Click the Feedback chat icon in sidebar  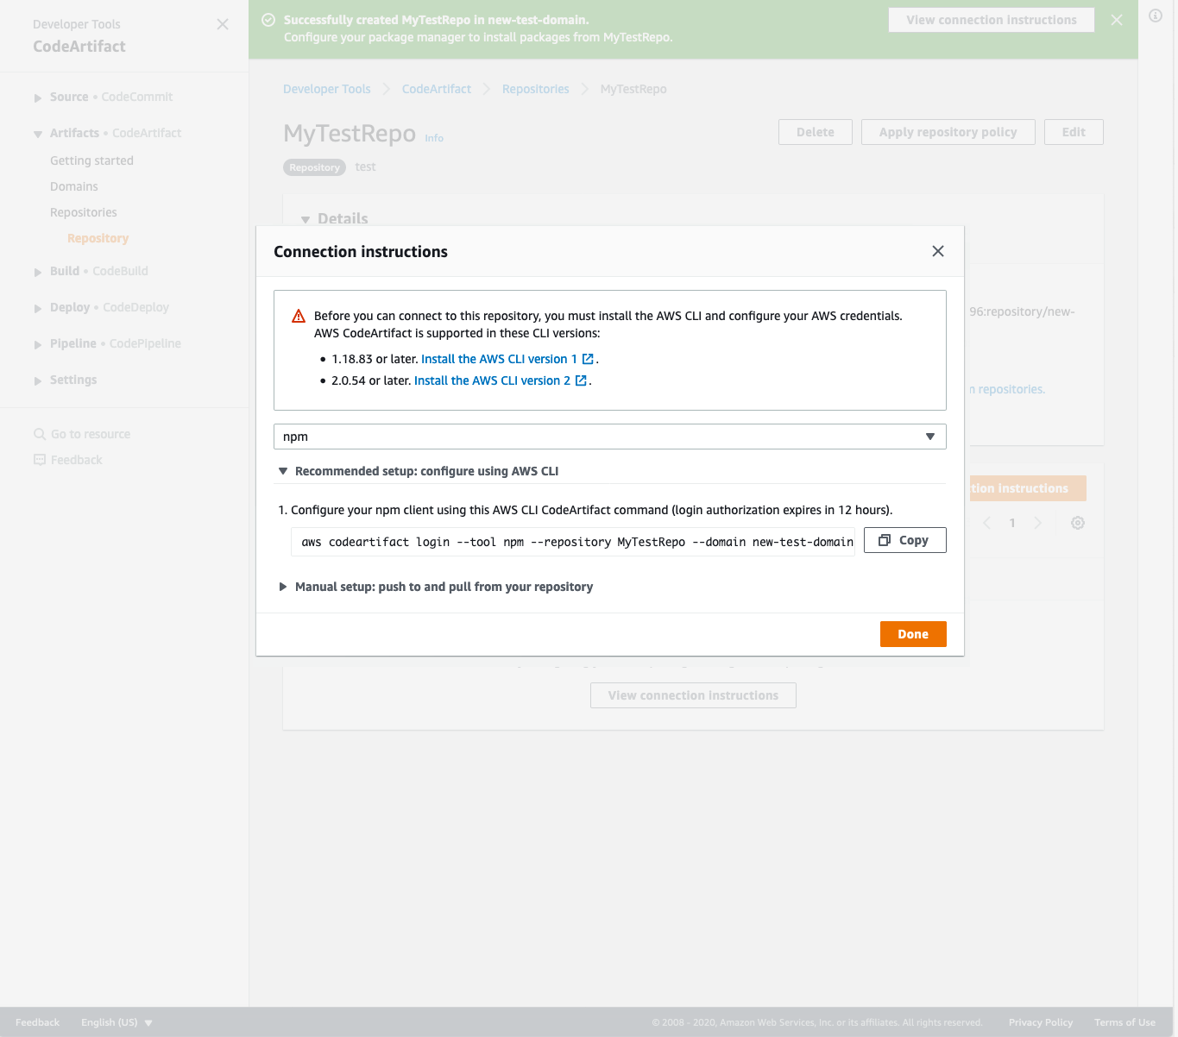(x=40, y=460)
